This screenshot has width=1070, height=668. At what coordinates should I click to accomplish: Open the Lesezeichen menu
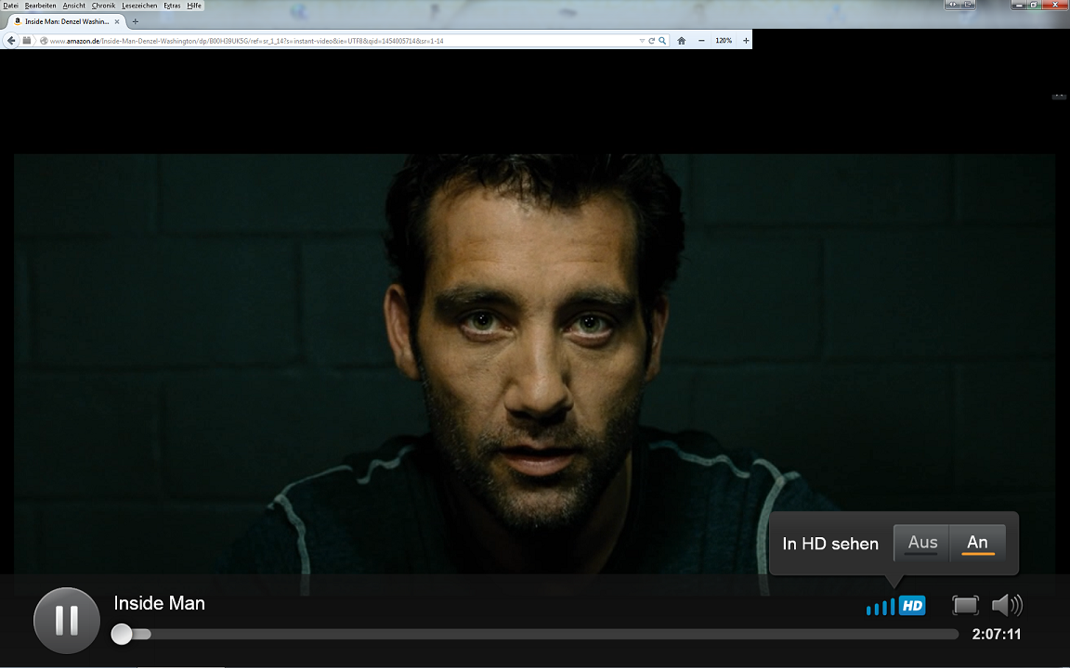(139, 6)
